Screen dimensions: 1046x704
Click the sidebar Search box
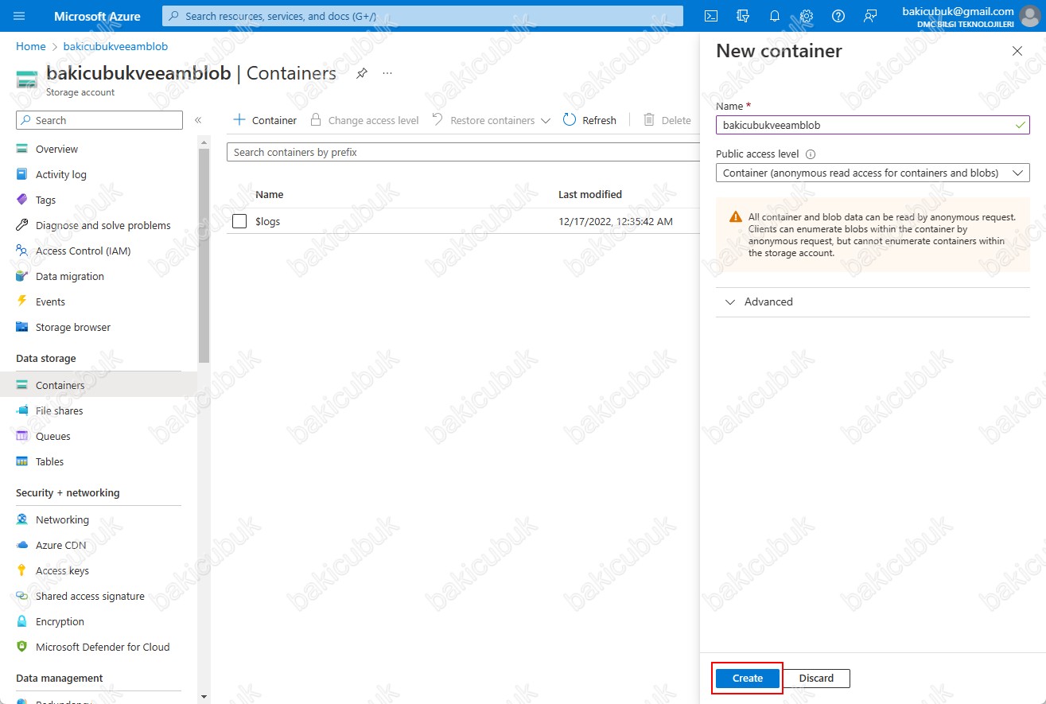pyautogui.click(x=99, y=120)
